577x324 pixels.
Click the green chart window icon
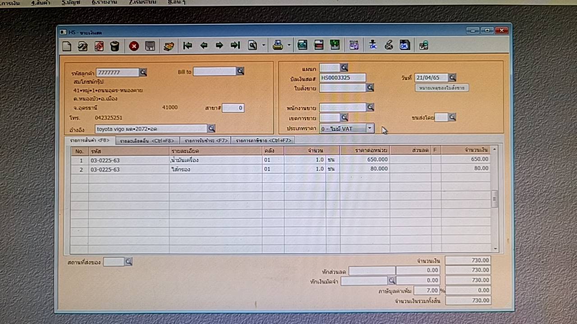tap(334, 45)
